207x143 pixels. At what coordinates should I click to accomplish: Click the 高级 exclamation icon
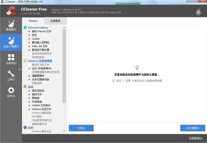(25, 127)
